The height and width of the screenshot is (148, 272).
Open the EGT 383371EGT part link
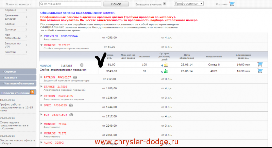click(x=55, y=115)
